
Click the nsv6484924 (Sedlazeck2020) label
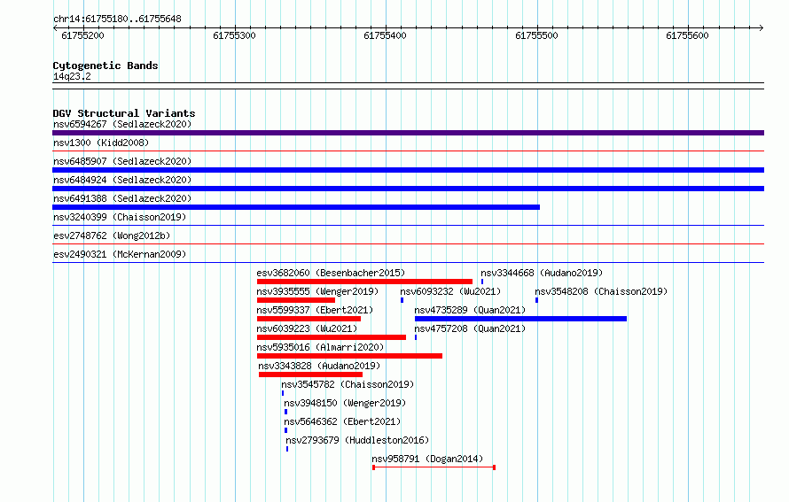pyautogui.click(x=122, y=180)
